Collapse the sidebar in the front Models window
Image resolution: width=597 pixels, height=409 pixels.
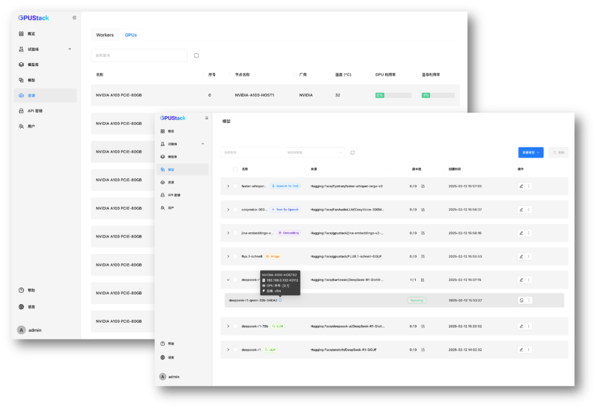(x=206, y=118)
